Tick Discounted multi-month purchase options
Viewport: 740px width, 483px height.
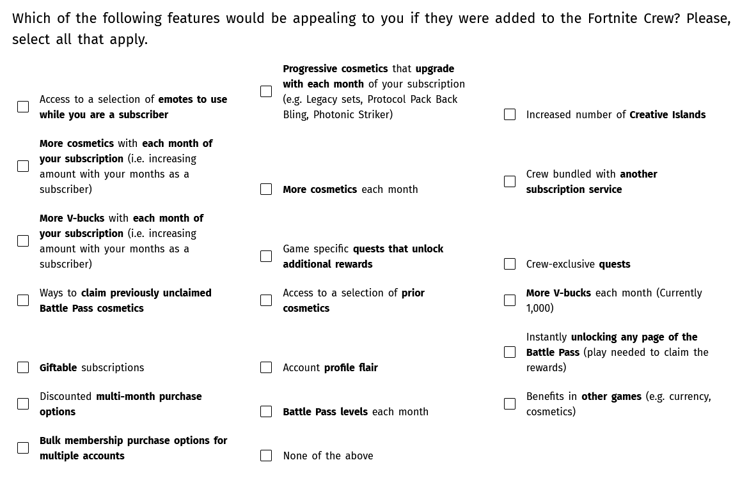coord(23,404)
